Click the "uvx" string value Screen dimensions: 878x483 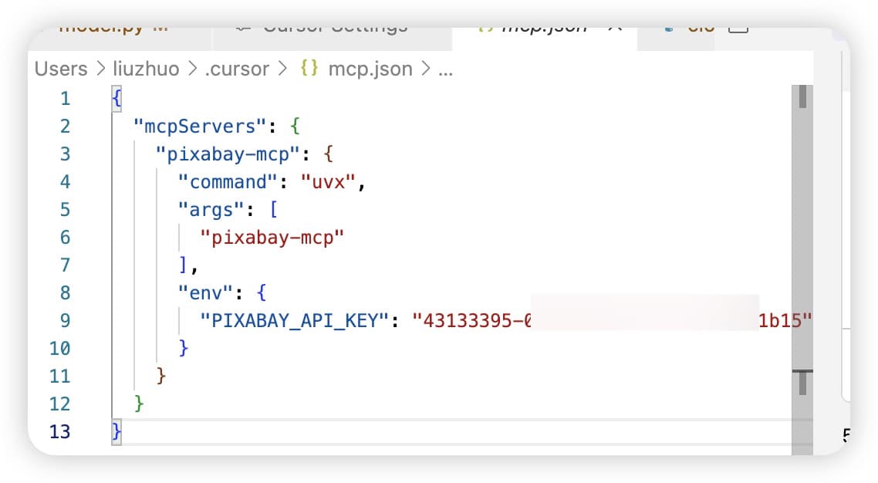pos(328,182)
